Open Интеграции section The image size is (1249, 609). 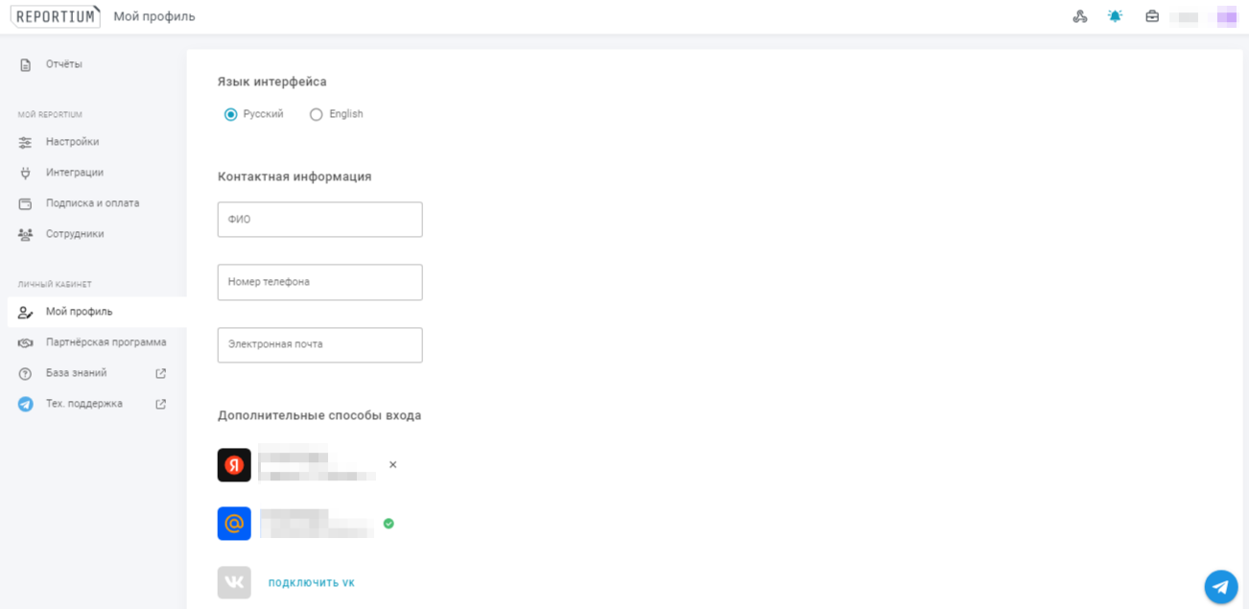point(74,173)
